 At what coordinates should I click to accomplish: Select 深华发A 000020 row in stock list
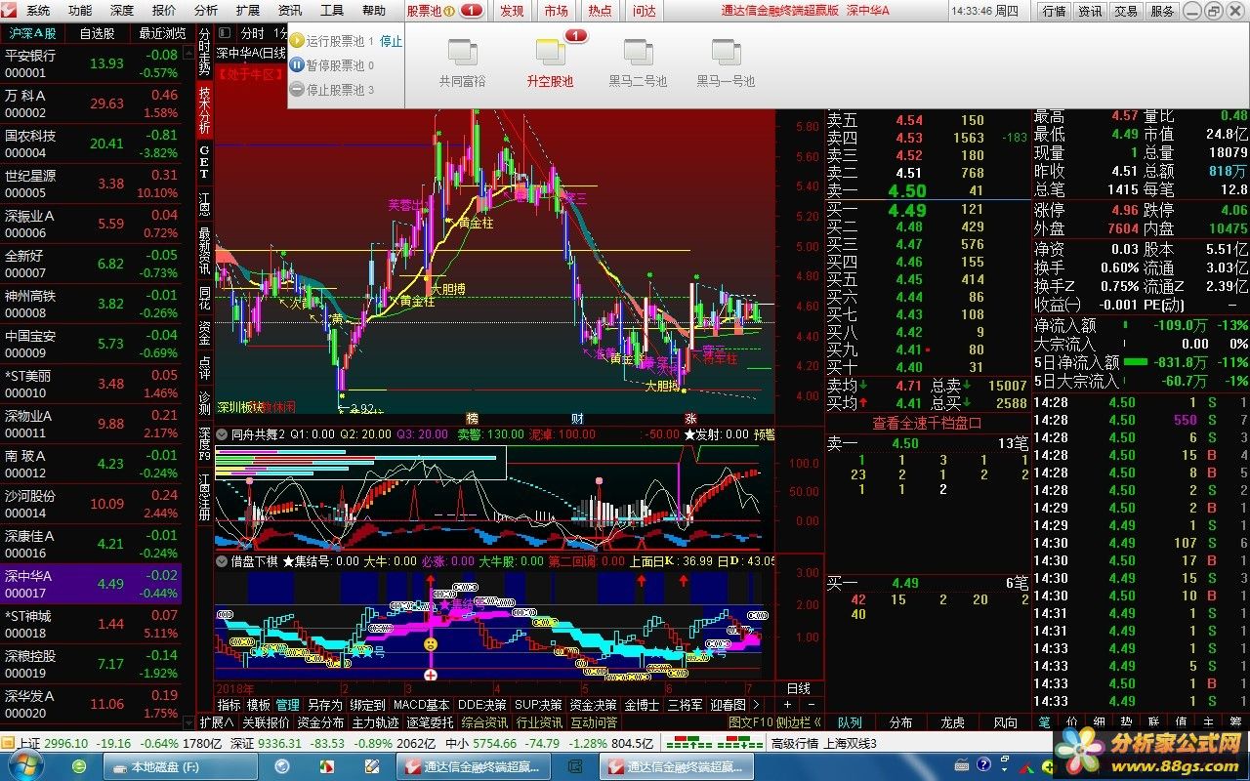91,704
